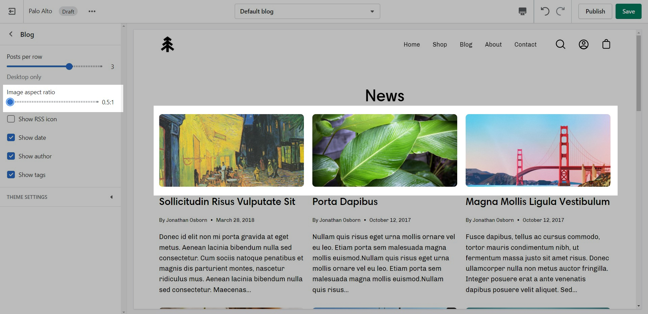648x314 pixels.
Task: Toggle the Show tags checkbox
Action: click(x=11, y=175)
